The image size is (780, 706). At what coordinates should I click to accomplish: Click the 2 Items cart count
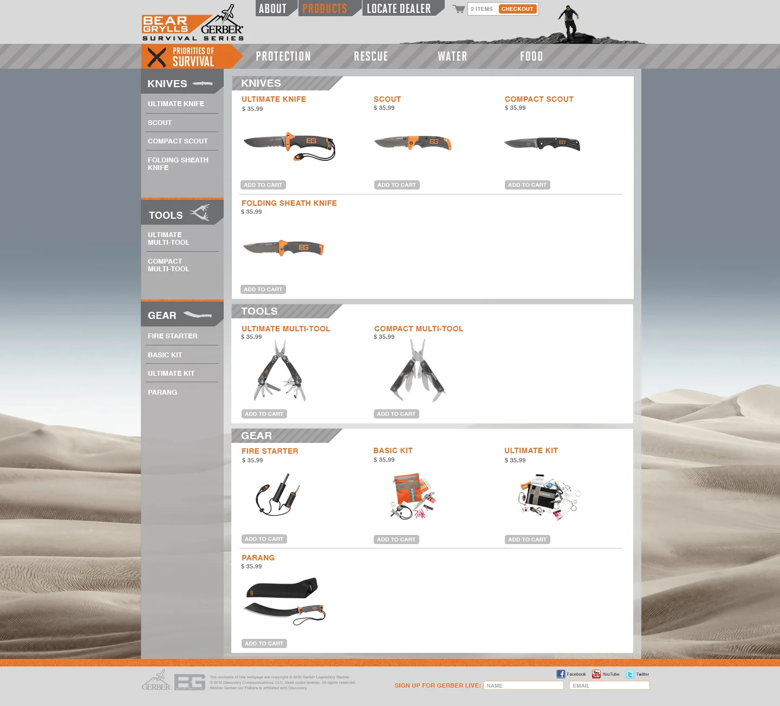[x=482, y=9]
